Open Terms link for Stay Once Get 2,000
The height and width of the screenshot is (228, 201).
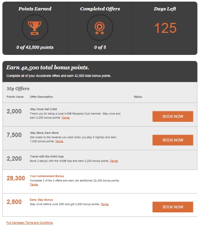click(65, 118)
